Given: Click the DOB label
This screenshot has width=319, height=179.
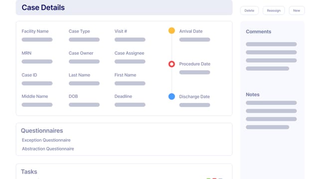Looking at the screenshot, I should [73, 96].
